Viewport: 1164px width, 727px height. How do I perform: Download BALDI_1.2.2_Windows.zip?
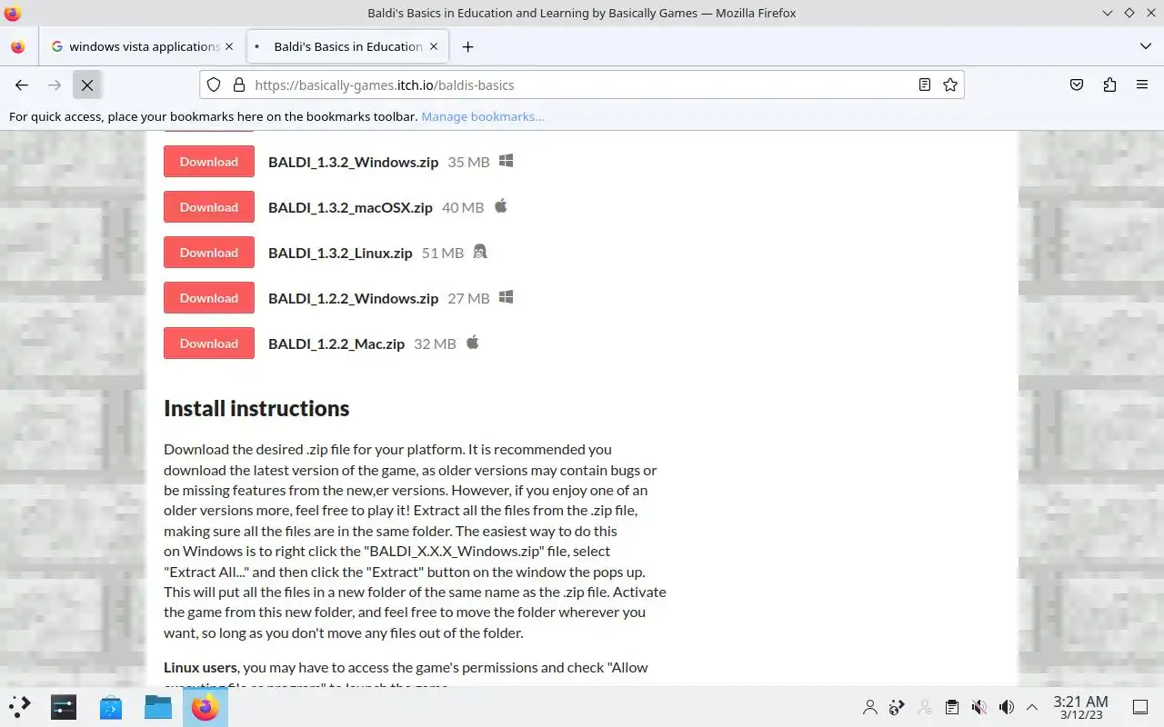pyautogui.click(x=208, y=298)
